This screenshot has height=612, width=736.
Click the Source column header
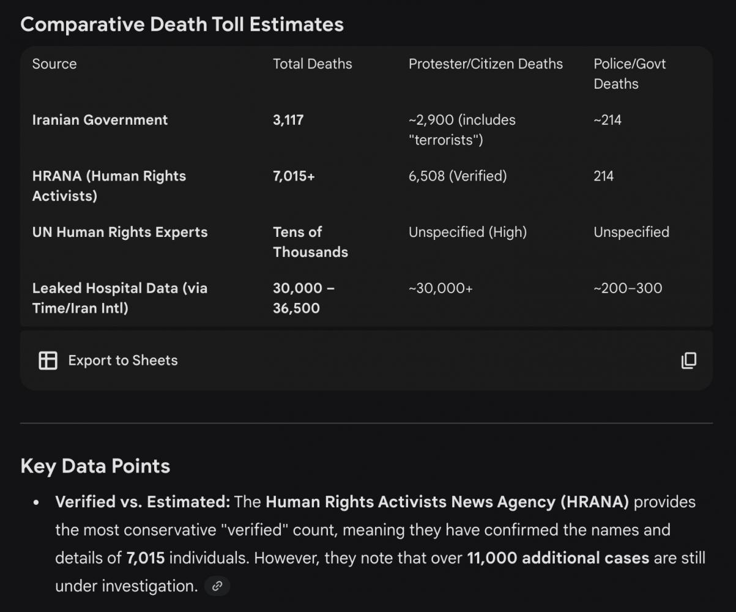54,64
